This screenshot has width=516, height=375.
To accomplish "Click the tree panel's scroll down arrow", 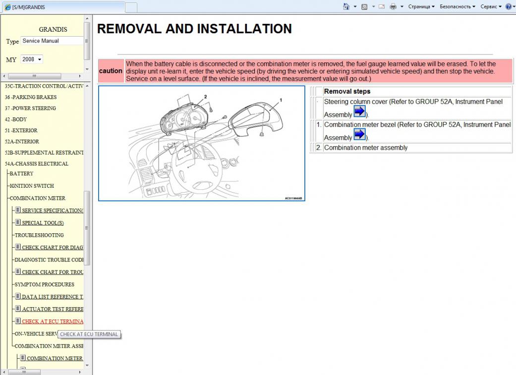I will coord(87,366).
